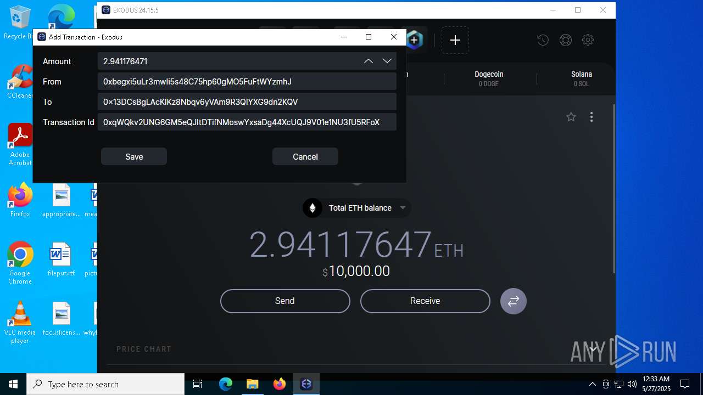Add an app with the plus tile

(455, 40)
